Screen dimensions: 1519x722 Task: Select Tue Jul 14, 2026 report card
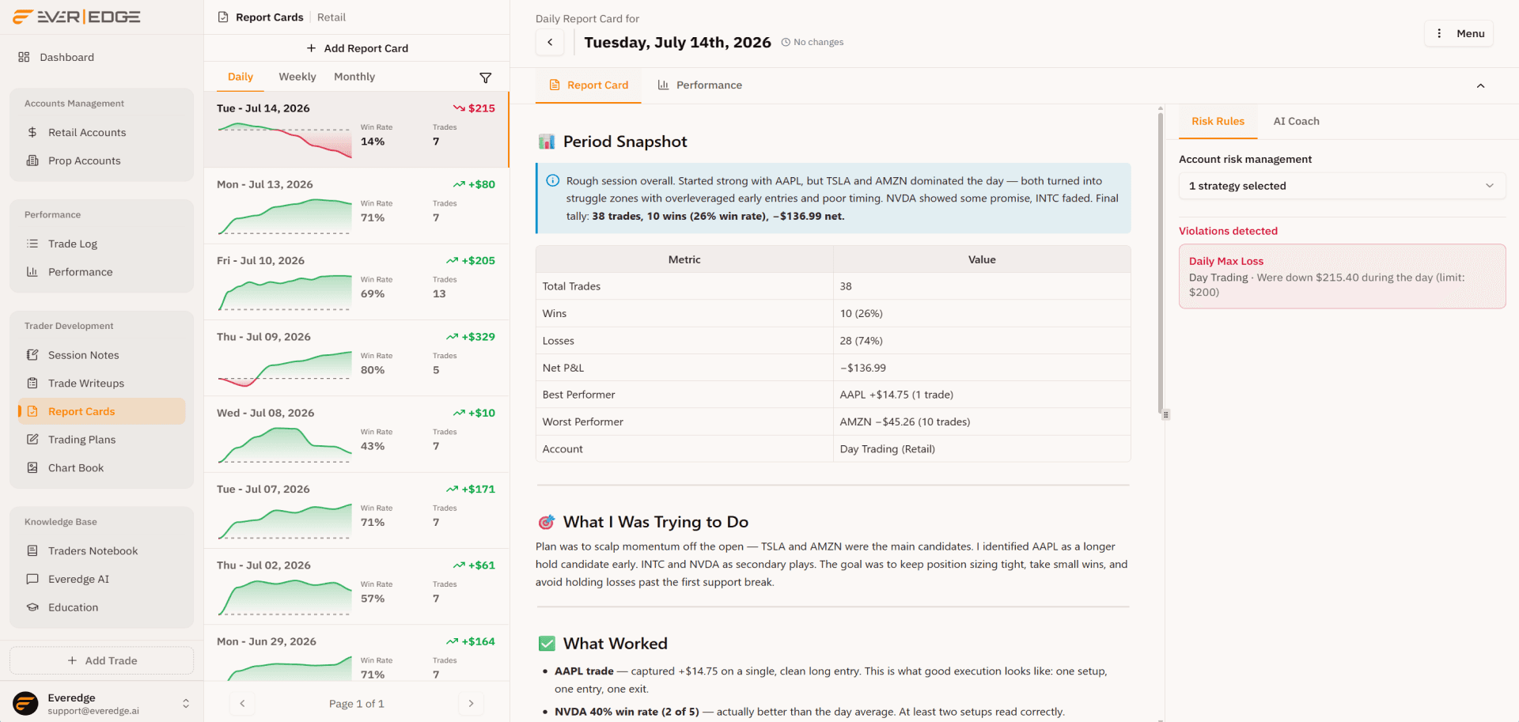click(x=356, y=130)
